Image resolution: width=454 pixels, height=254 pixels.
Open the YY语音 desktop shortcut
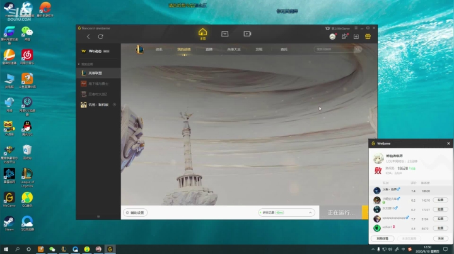[x=9, y=128]
